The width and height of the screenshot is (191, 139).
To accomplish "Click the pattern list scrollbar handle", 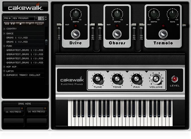I will click(x=46, y=42).
